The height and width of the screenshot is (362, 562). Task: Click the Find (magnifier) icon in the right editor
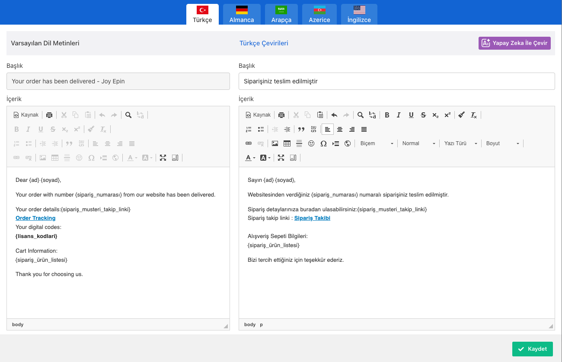tap(360, 115)
